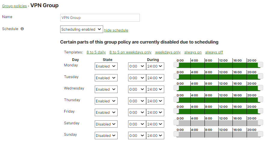Select the weekdays only template

(x=168, y=52)
